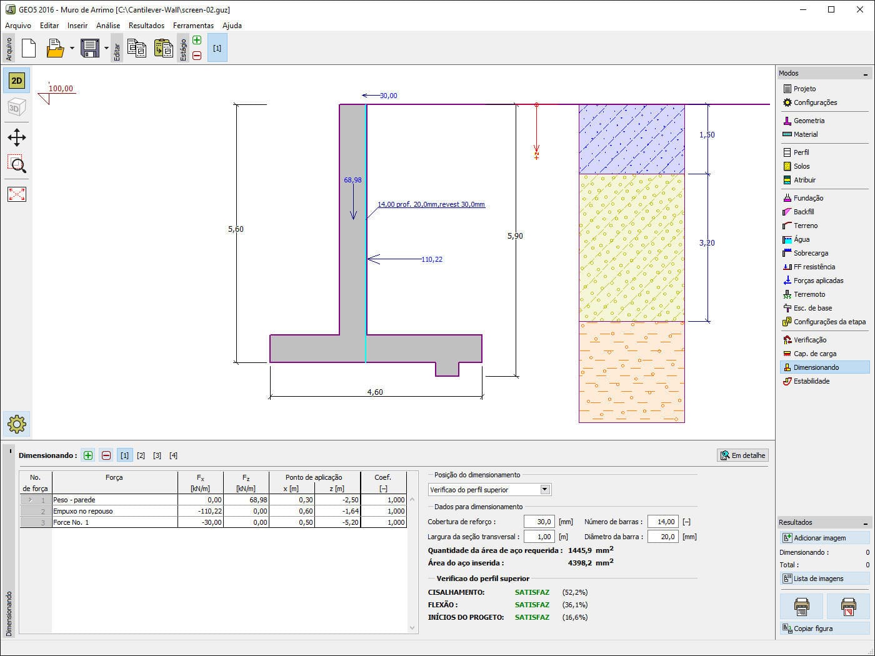Open the Ferramentas menu
Image resolution: width=875 pixels, height=656 pixels.
pyautogui.click(x=193, y=26)
